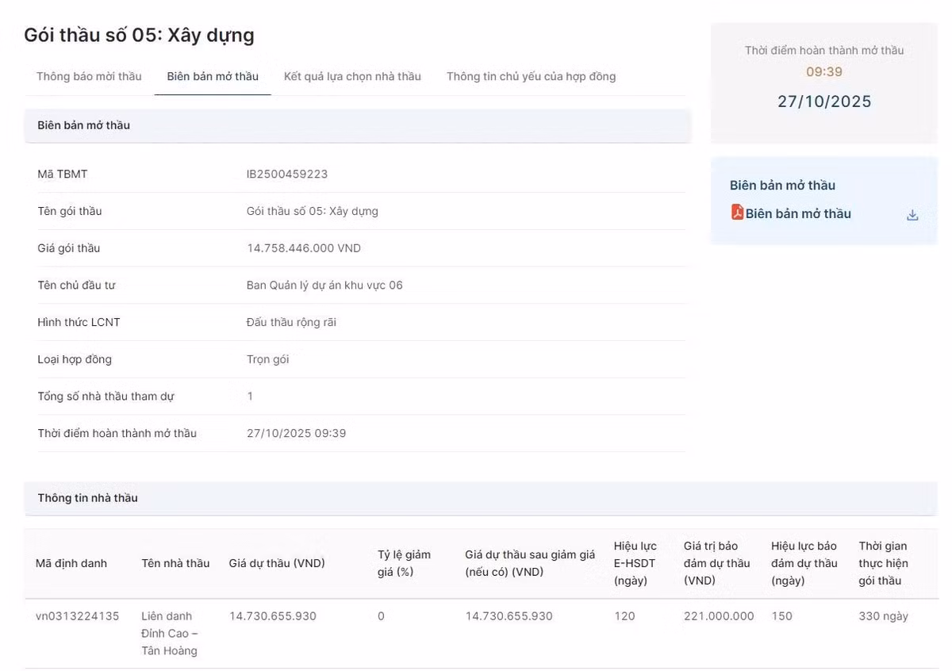Click the Thông tin nhà thầu section header
Screen dimensions: 952x671
pyautogui.click(x=87, y=498)
